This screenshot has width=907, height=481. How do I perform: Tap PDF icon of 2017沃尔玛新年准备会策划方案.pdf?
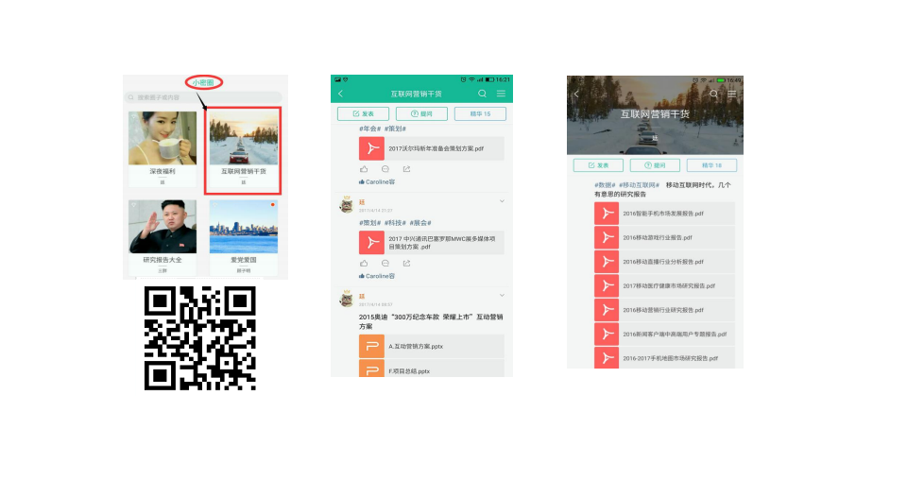tap(371, 148)
